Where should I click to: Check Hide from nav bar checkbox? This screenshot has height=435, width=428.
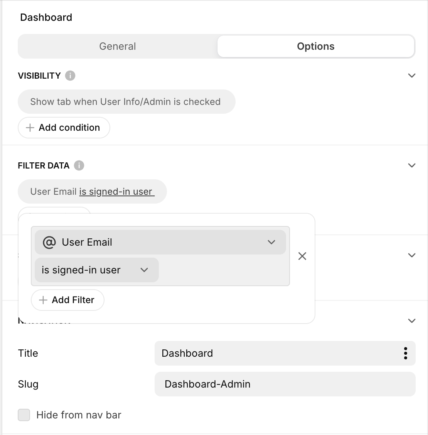click(x=24, y=415)
